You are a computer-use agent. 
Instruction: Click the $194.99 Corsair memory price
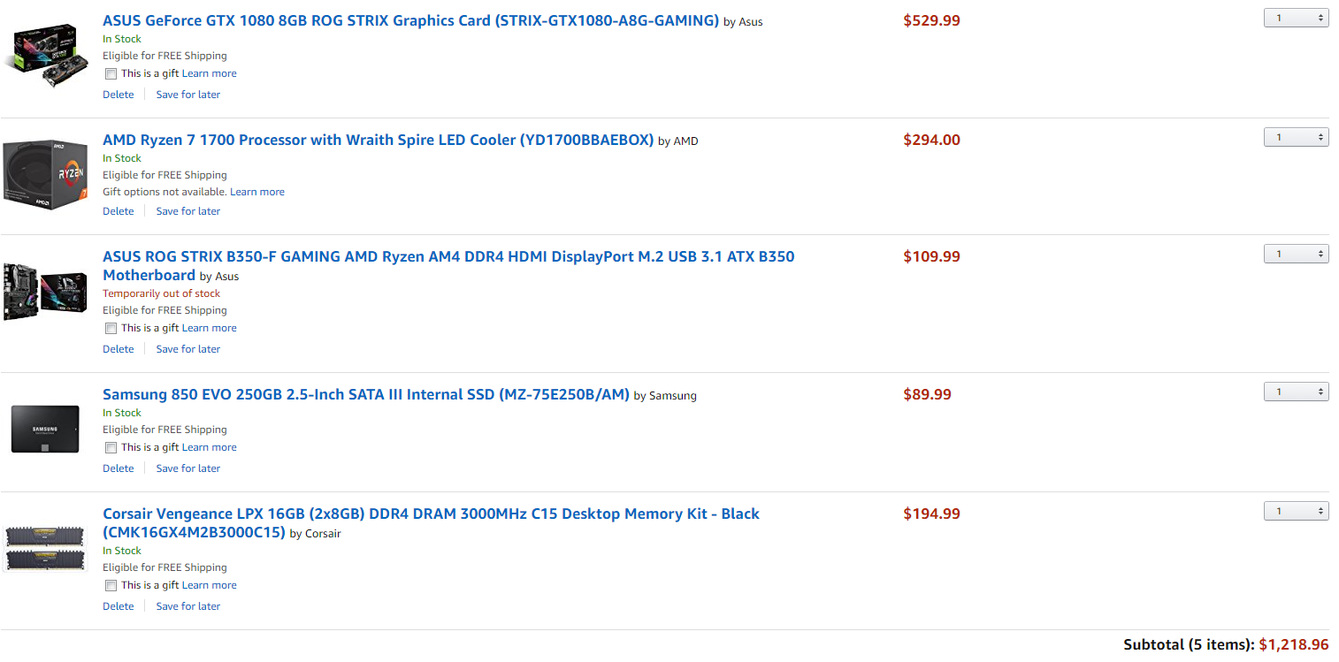click(931, 514)
